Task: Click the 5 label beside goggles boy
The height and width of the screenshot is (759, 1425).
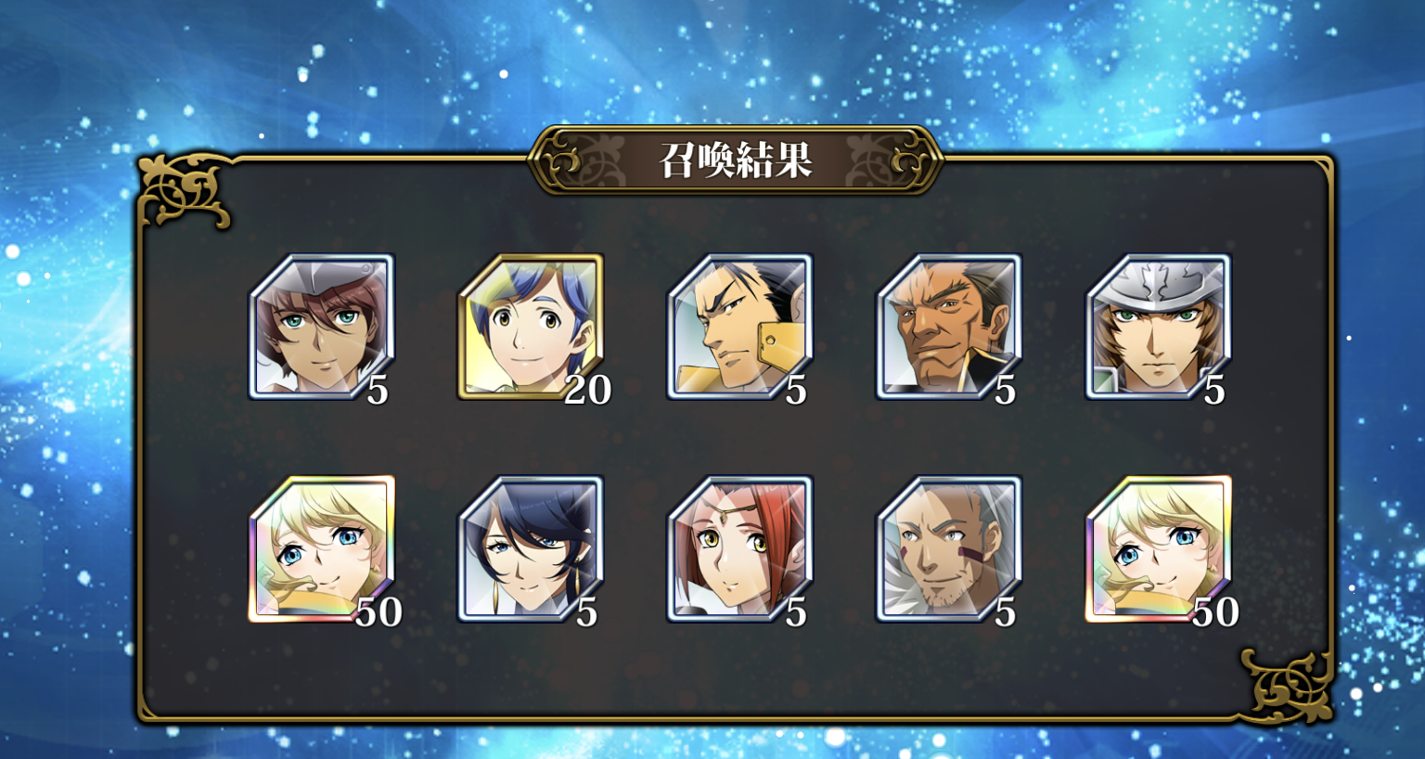Action: (x=377, y=390)
